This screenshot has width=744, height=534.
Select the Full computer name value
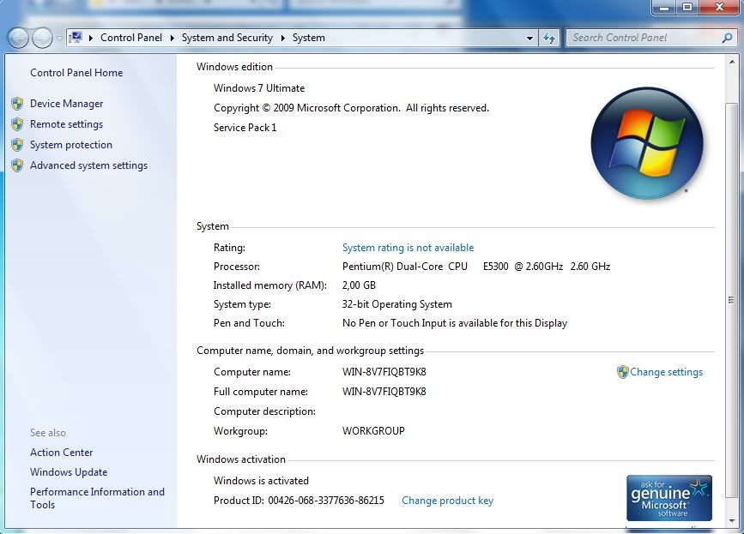[384, 392]
